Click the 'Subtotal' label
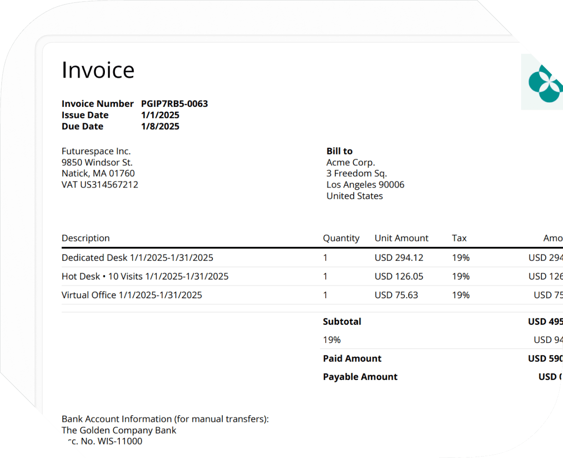Image resolution: width=563 pixels, height=458 pixels. (x=342, y=321)
